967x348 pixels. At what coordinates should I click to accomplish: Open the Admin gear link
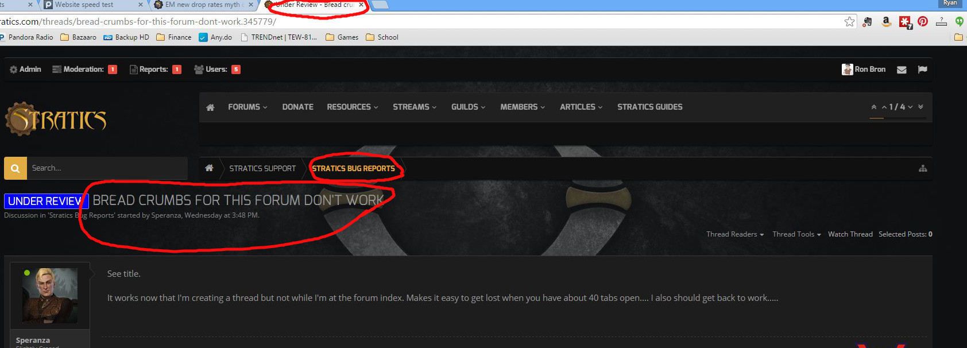25,69
